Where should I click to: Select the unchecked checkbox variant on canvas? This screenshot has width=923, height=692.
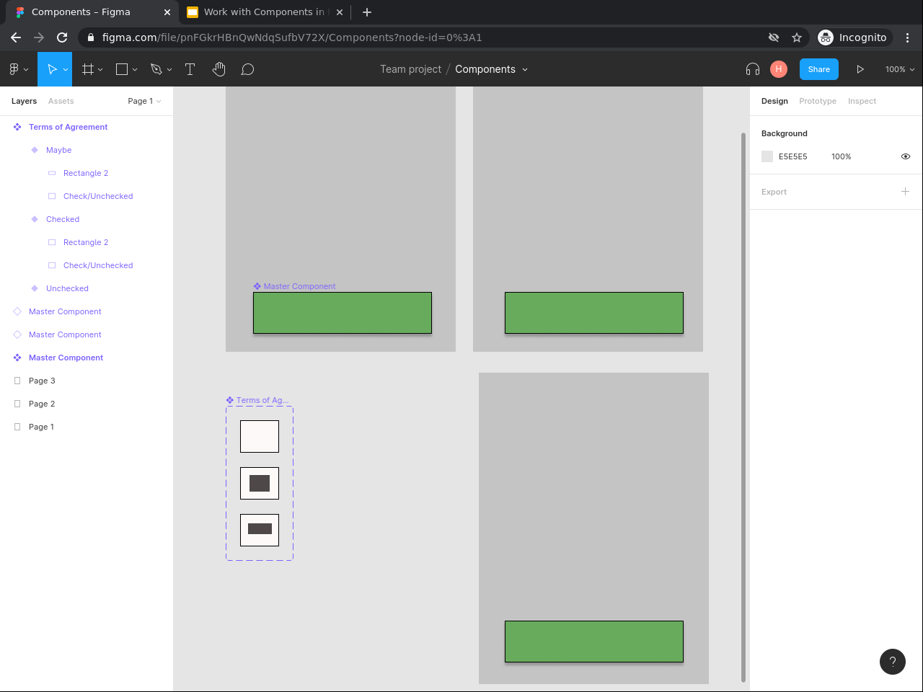pos(260,436)
